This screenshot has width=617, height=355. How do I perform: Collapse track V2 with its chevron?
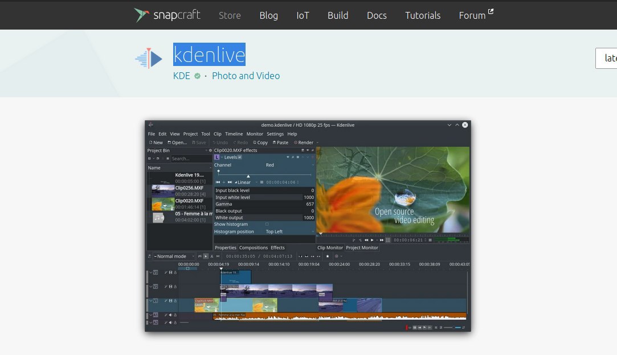pyautogui.click(x=151, y=287)
